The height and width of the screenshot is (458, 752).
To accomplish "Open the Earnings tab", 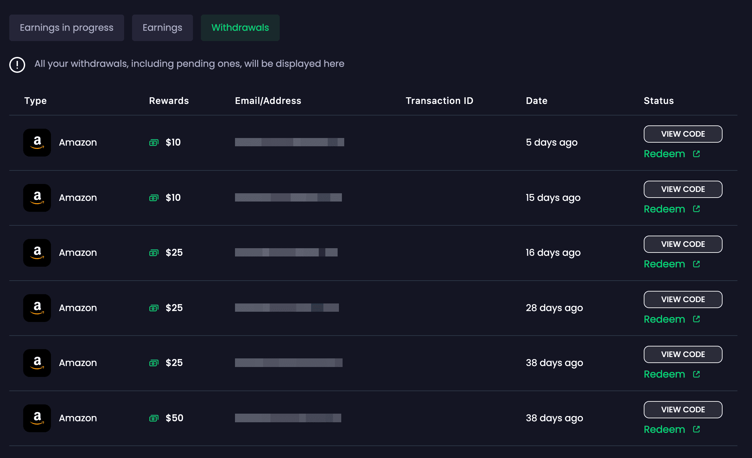I will pos(162,28).
